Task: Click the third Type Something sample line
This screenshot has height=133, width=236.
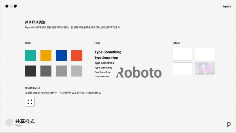Action: coord(104,63)
